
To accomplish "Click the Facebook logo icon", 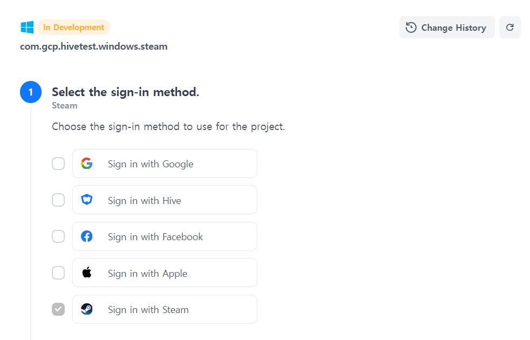I will coord(87,236).
